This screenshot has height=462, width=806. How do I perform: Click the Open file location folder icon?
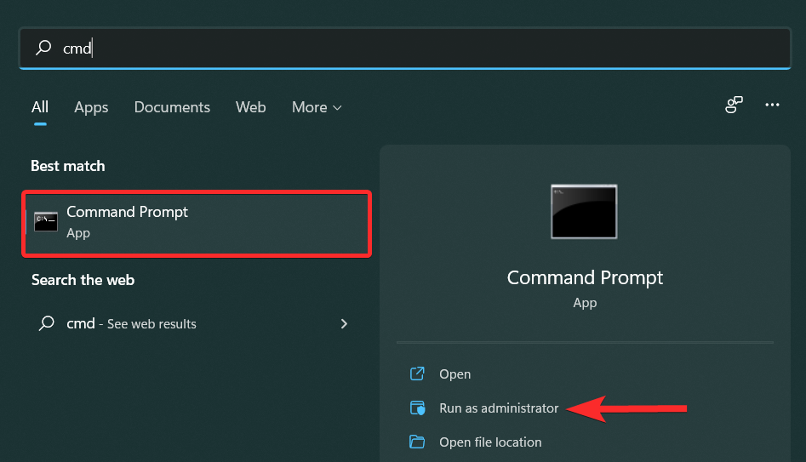(x=417, y=442)
